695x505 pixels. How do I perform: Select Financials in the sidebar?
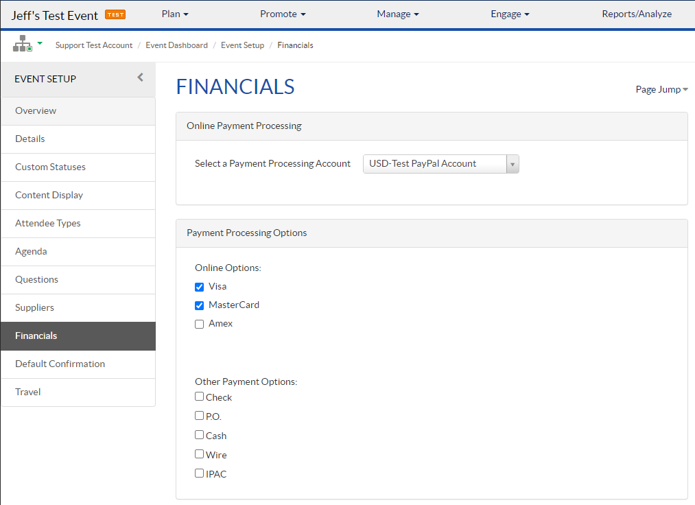pos(78,336)
